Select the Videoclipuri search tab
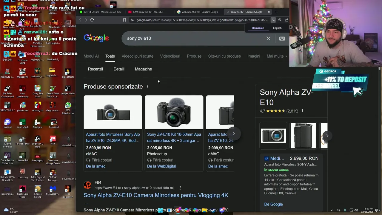The height and width of the screenshot is (215, 382). tap(170, 56)
